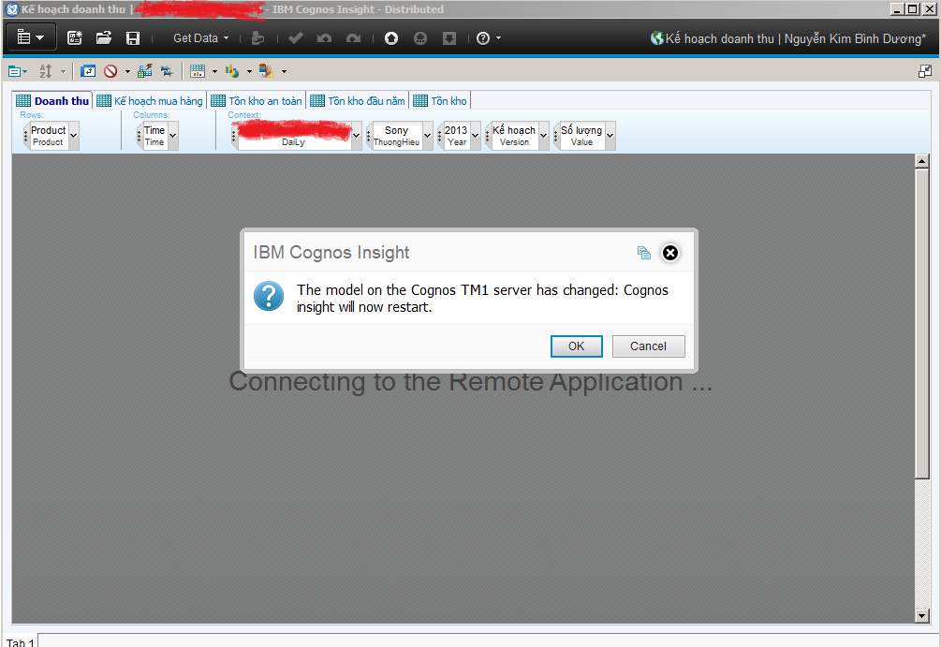Expand the crosstab display arrow
Viewport: 941px width, 647px height.
tap(214, 72)
